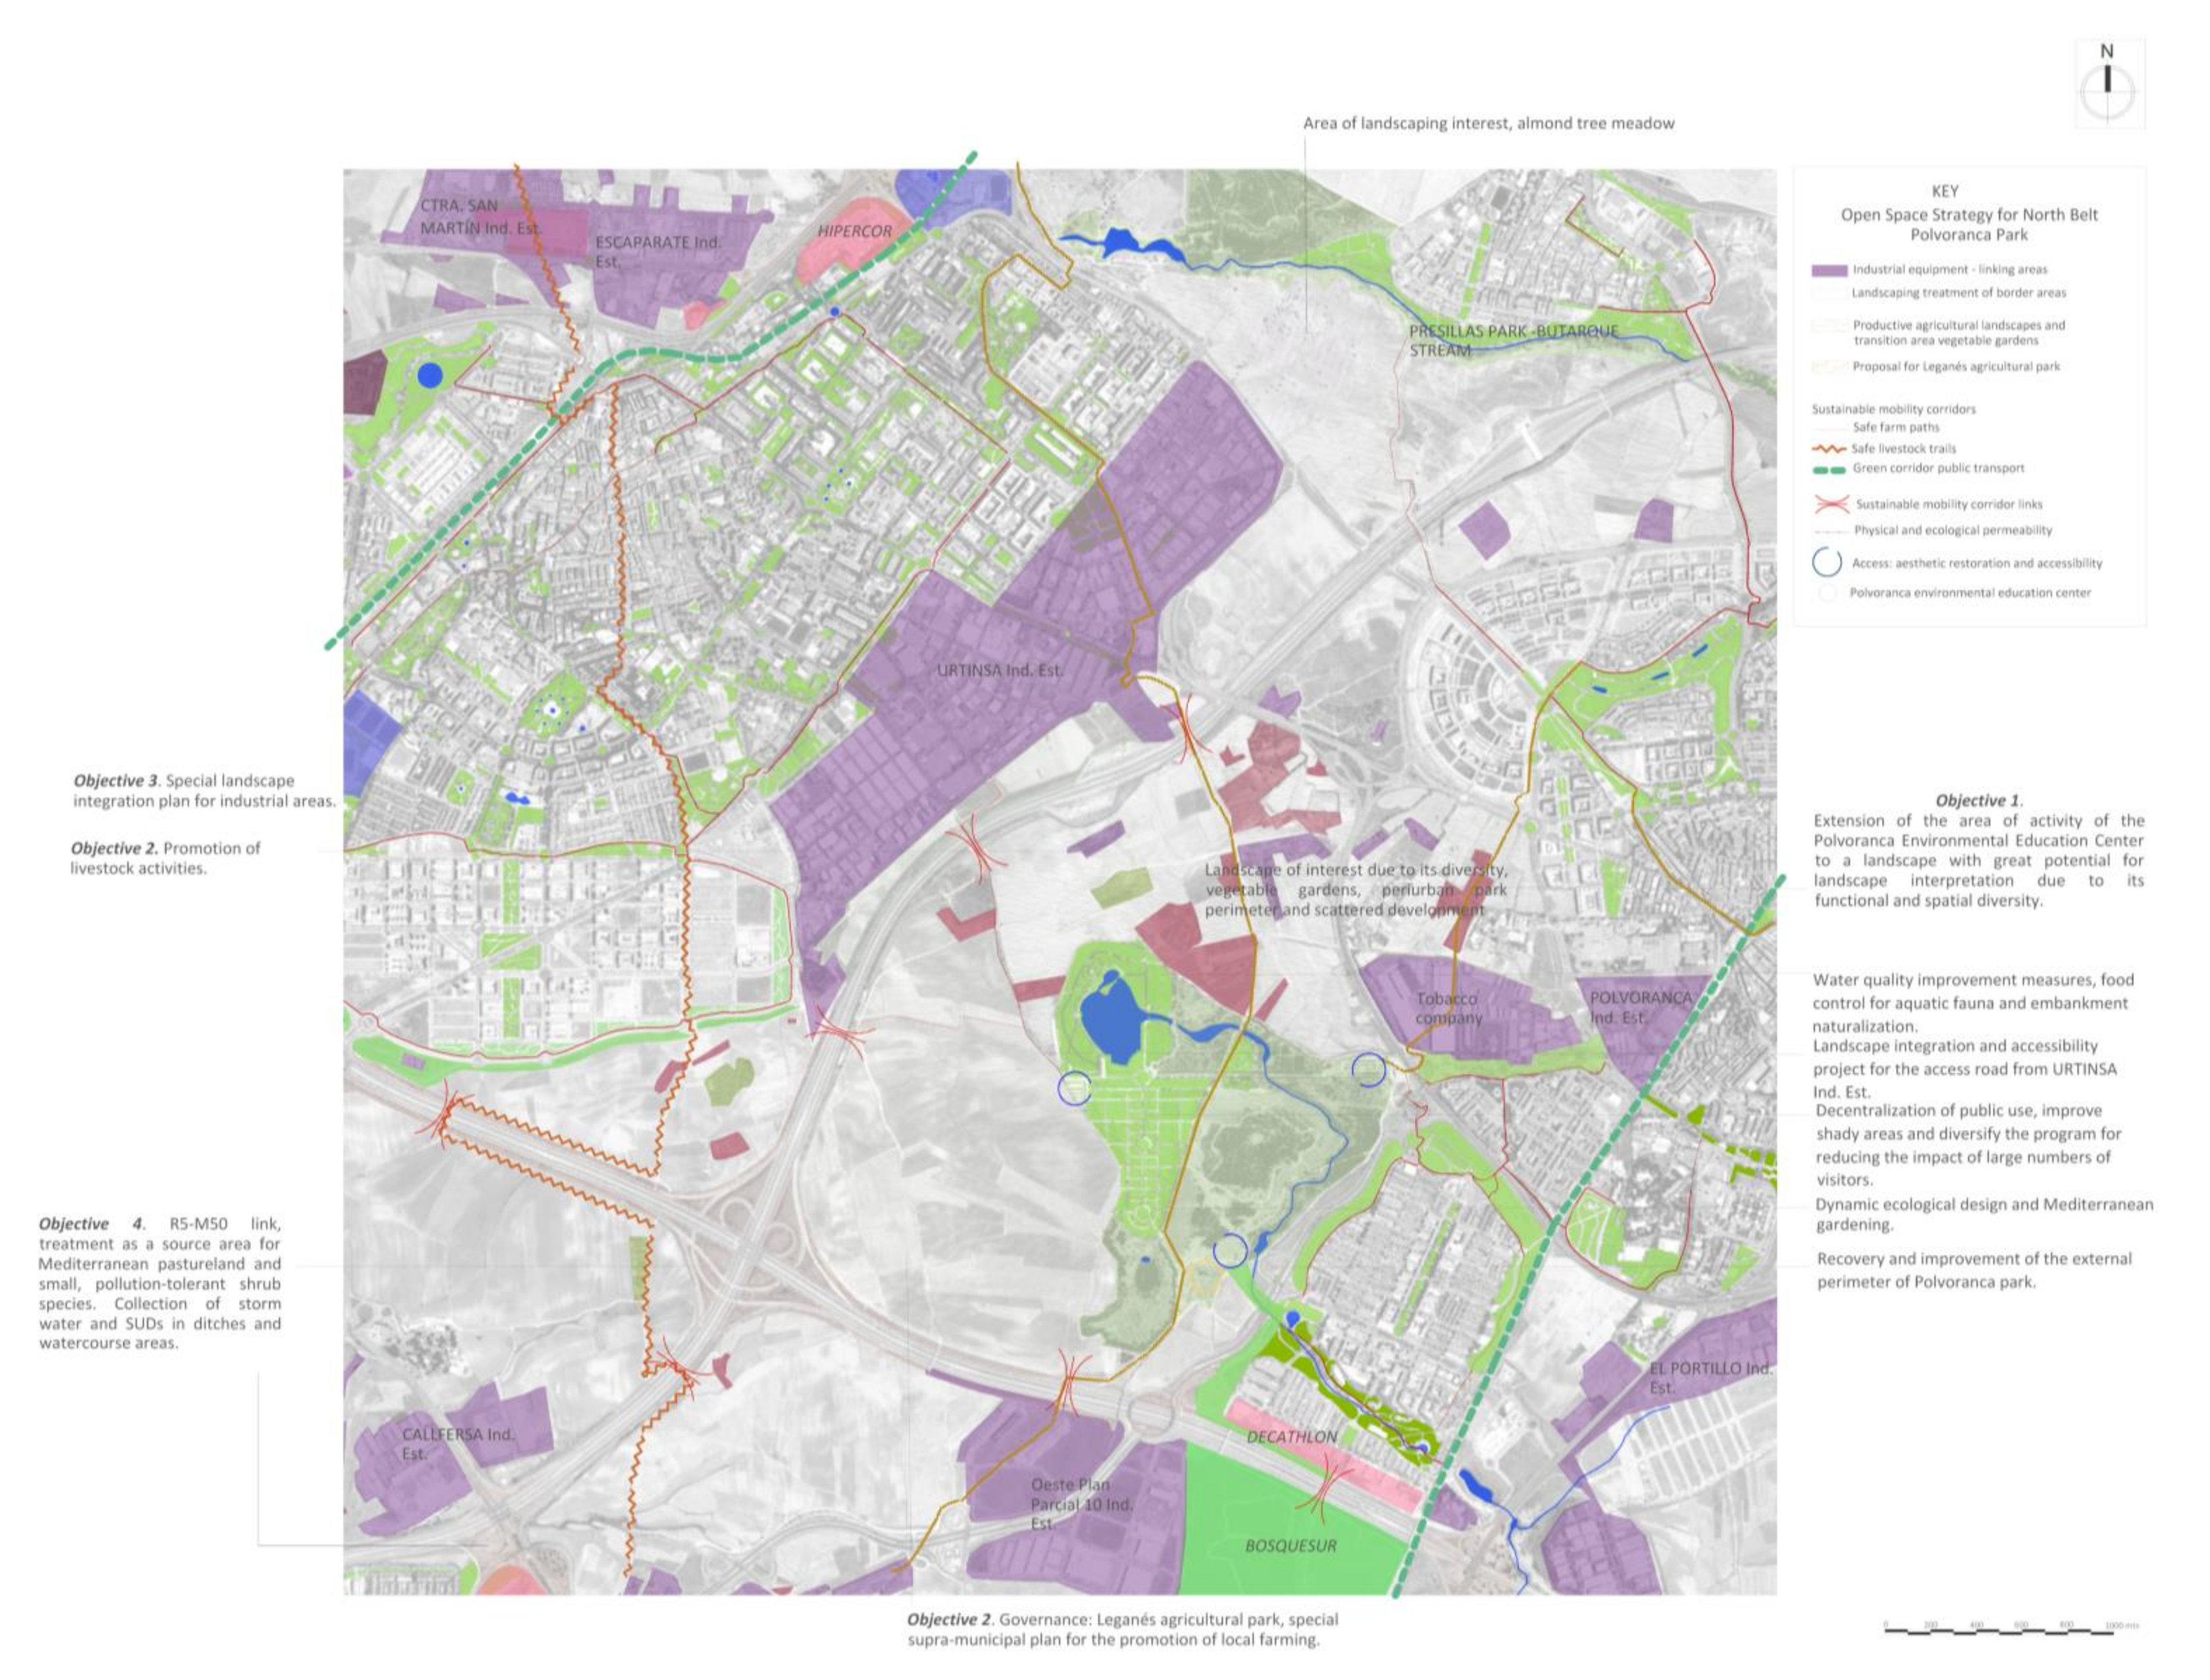The height and width of the screenshot is (1680, 2210).
Task: Click the PRESILLAS PARK -BUTARQUE STREAM label
Action: coord(1513,340)
